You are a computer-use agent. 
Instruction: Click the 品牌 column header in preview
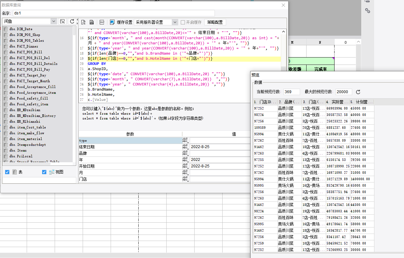(289, 102)
